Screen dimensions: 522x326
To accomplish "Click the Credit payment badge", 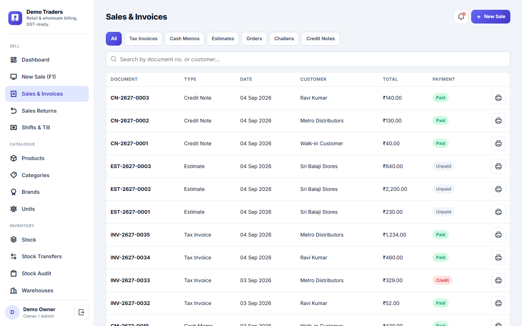I will point(442,280).
